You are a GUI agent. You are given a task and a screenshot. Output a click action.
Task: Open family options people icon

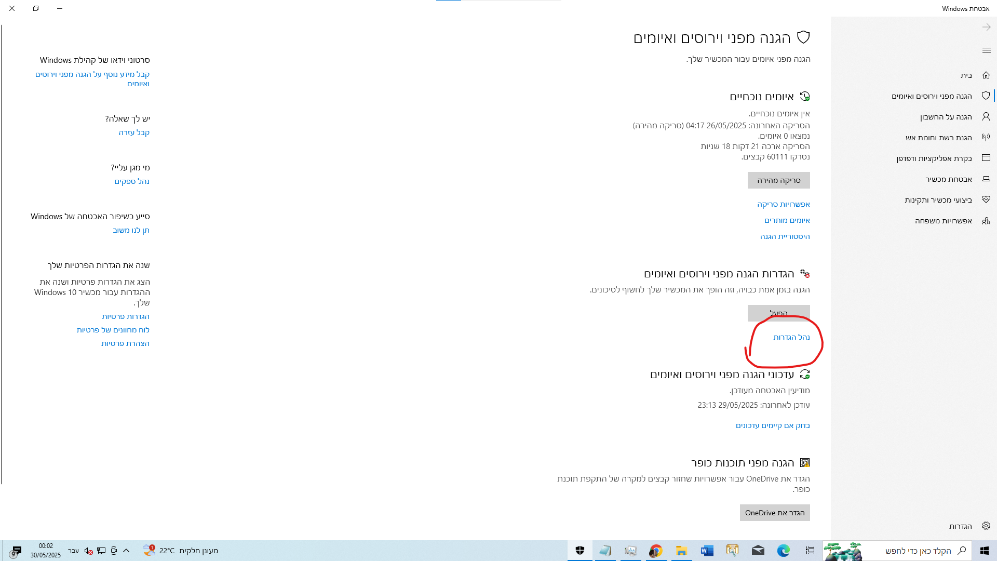coord(986,221)
